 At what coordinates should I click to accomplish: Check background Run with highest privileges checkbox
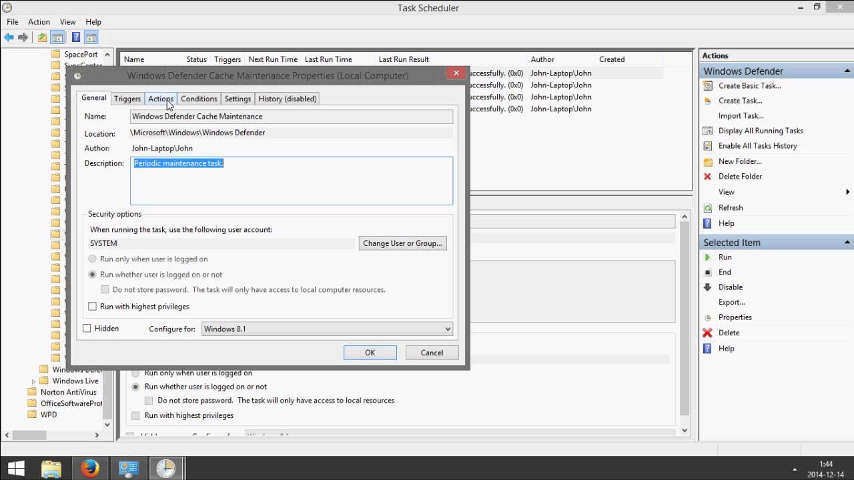click(x=135, y=415)
